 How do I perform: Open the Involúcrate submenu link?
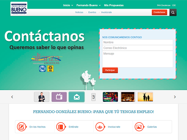(106, 12)
